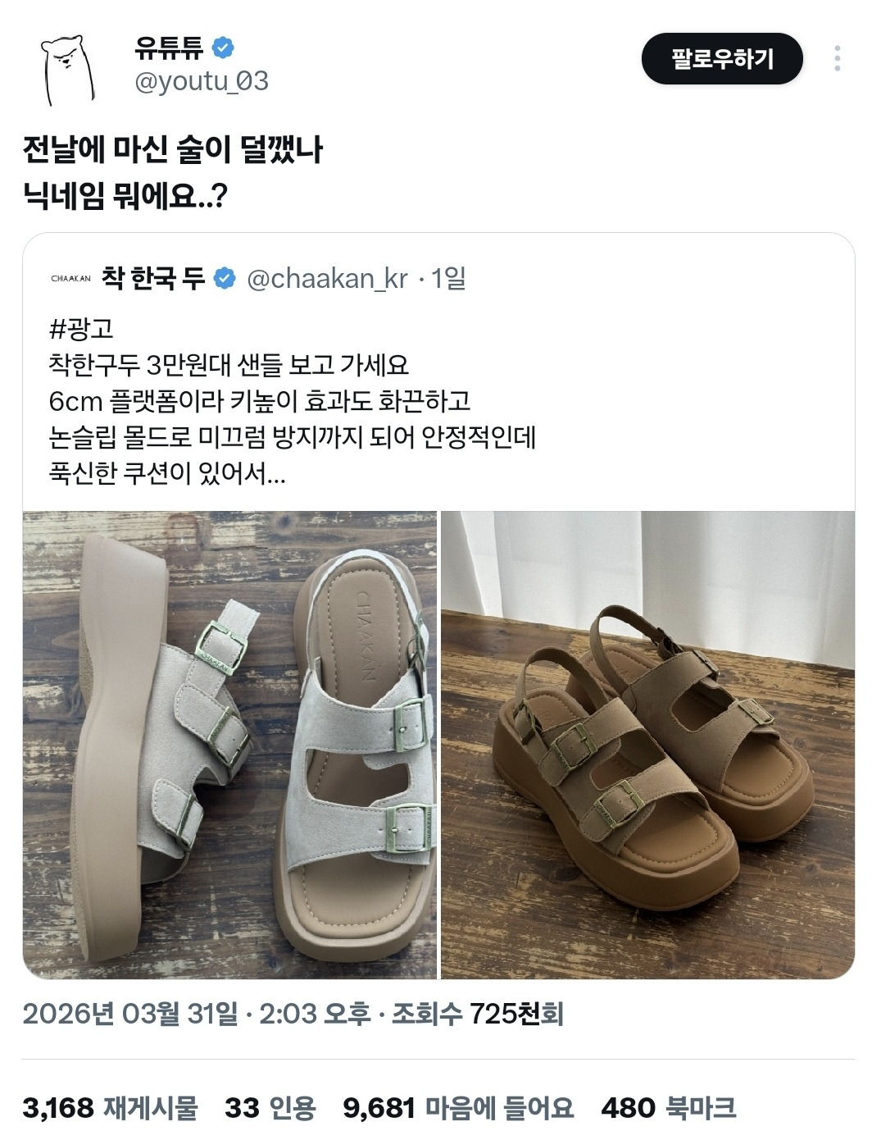Click the quoted tweet body text
Image resolution: width=881 pixels, height=1140 pixels.
[292, 401]
